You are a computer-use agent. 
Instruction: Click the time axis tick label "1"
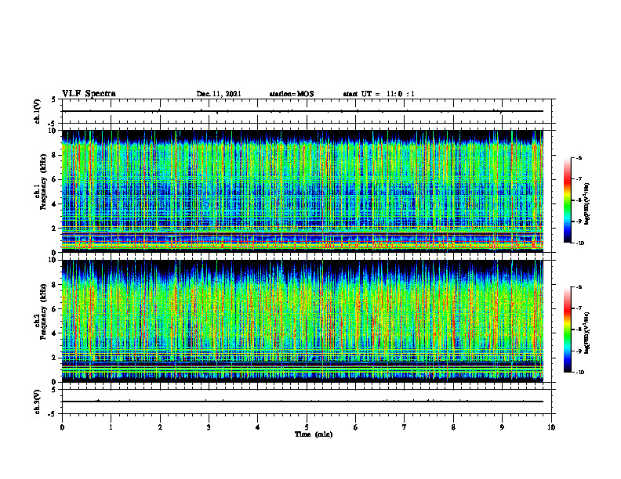point(111,427)
